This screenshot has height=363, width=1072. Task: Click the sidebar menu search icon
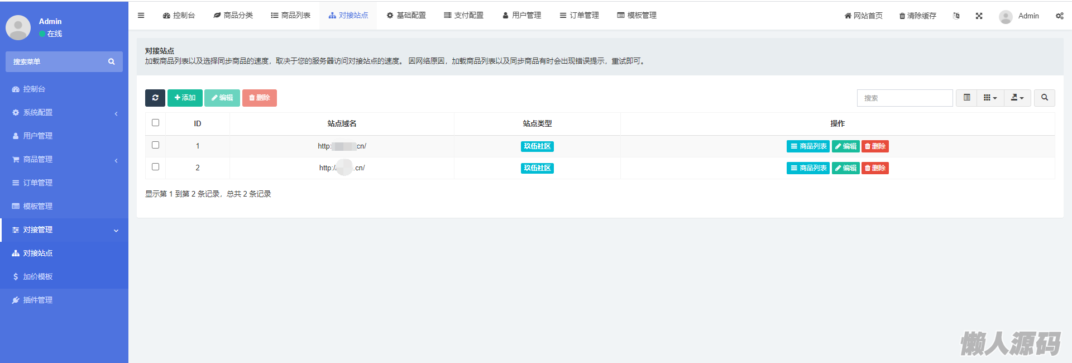[111, 62]
